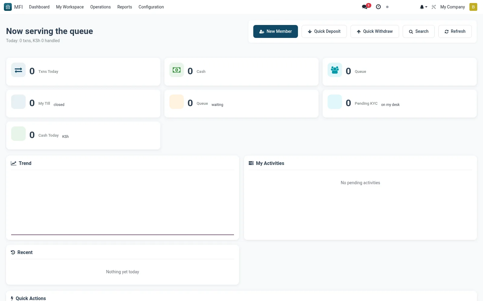Open the conversations chat icon with badge
Image resolution: width=483 pixels, height=301 pixels.
pyautogui.click(x=366, y=7)
